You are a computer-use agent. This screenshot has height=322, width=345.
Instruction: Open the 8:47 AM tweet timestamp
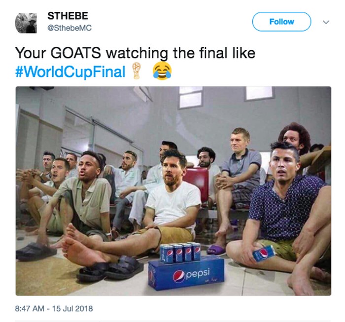pyautogui.click(x=30, y=308)
